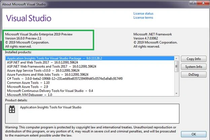Open the License status link
This screenshot has width=210, height=140.
tap(143, 13)
